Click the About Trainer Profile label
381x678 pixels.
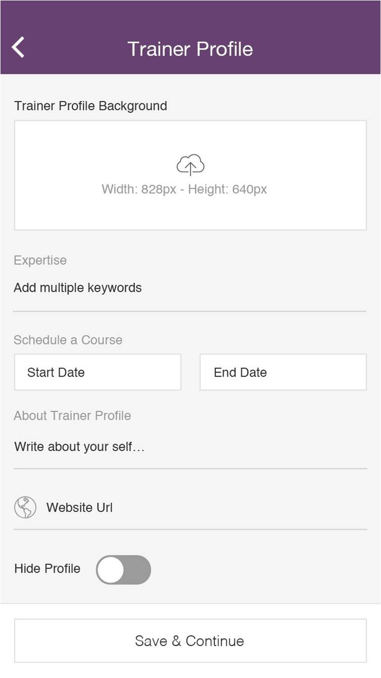[72, 416]
